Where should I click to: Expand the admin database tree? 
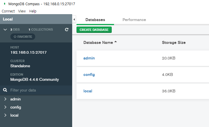click(5, 99)
